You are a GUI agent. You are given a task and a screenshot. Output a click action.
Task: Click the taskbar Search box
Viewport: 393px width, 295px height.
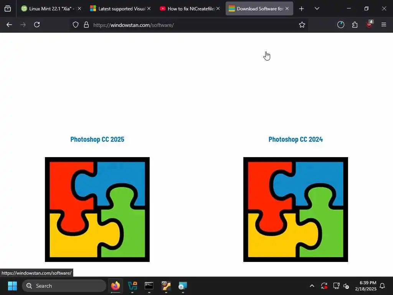[64, 286]
